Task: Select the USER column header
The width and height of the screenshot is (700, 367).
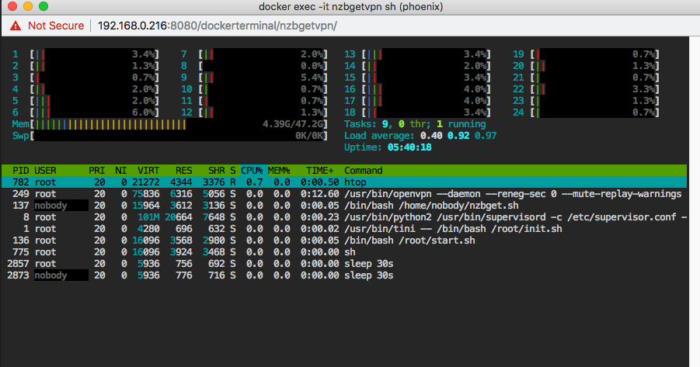Action: [x=45, y=171]
